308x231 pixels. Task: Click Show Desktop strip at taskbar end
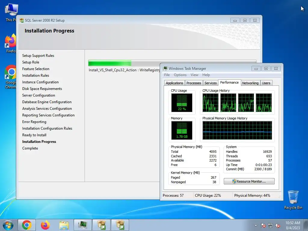click(306, 225)
